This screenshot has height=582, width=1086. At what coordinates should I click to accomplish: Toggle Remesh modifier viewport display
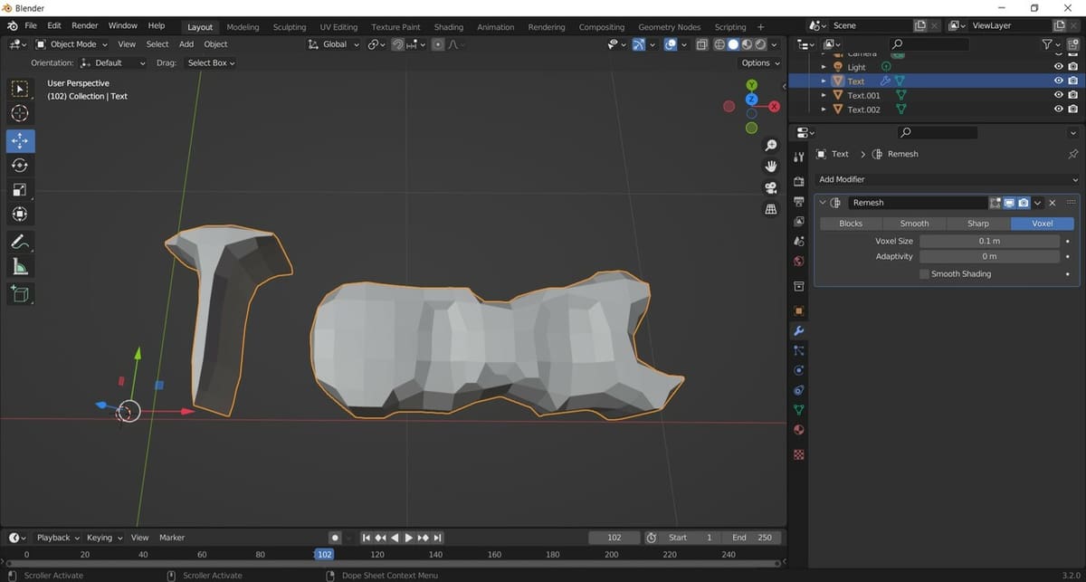(1009, 203)
